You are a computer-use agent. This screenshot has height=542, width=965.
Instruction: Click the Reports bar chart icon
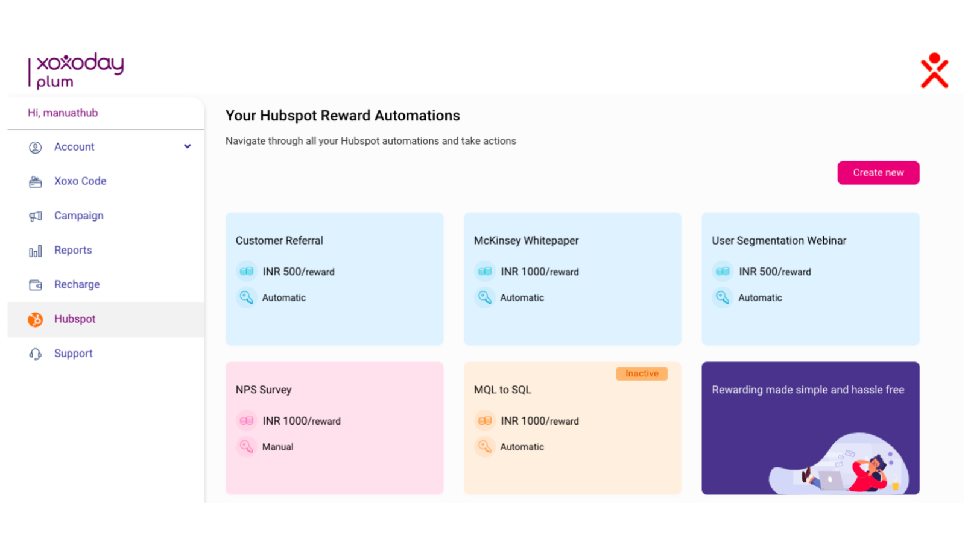point(36,251)
